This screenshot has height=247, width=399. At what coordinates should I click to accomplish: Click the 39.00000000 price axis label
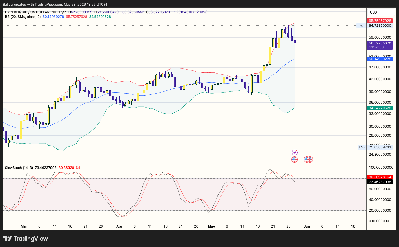click(x=380, y=92)
